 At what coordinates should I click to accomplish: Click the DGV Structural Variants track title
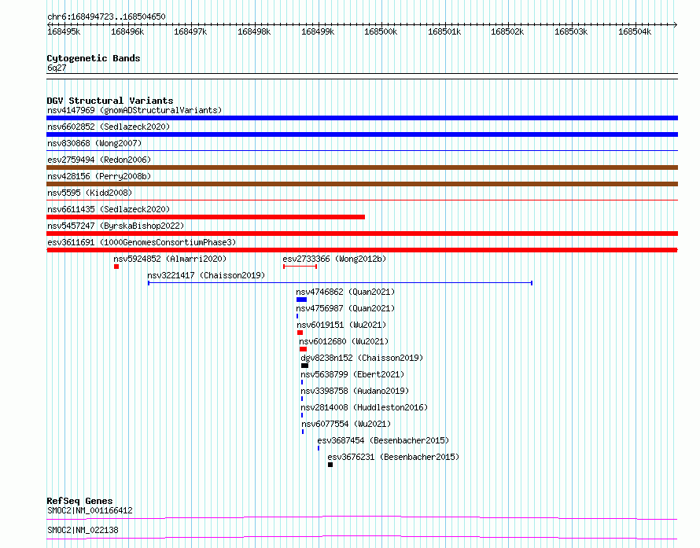pyautogui.click(x=110, y=101)
